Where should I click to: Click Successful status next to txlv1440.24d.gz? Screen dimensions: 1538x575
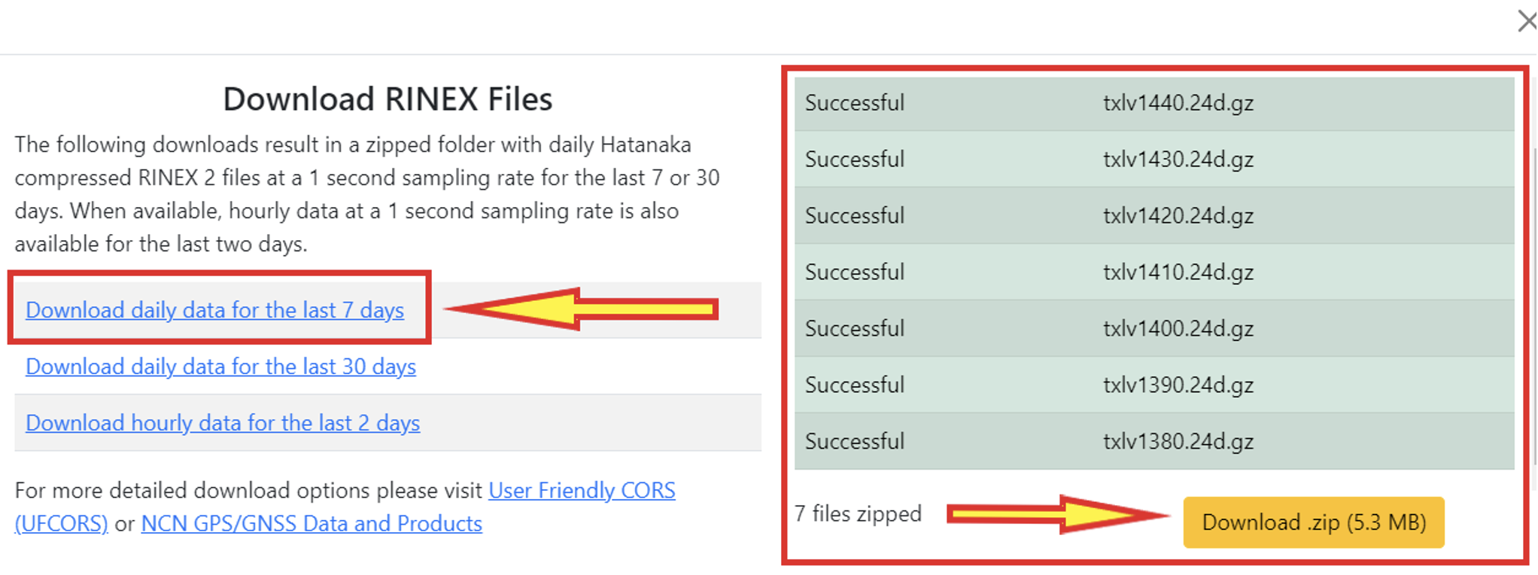click(854, 103)
